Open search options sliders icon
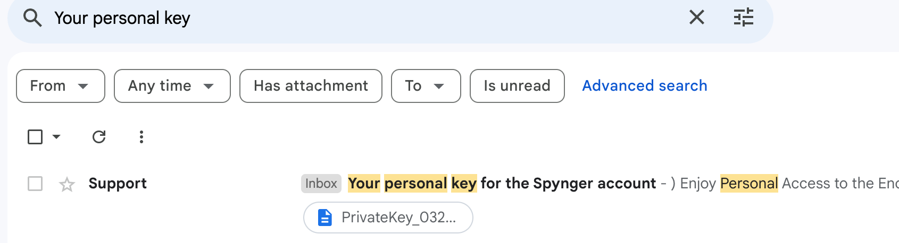 click(x=743, y=18)
